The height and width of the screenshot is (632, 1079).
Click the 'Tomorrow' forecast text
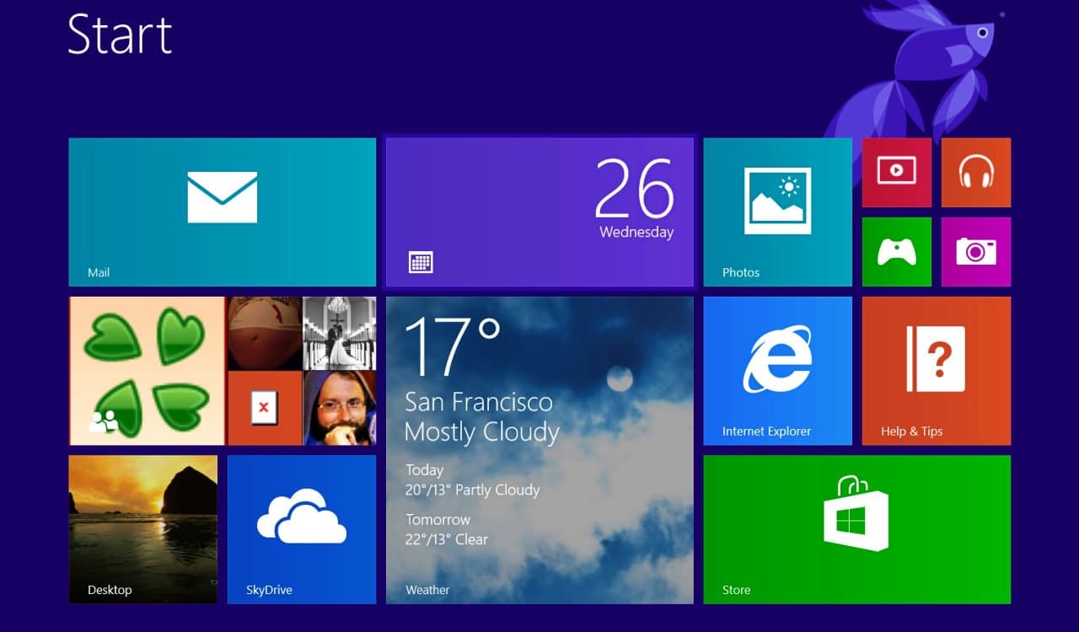438,520
